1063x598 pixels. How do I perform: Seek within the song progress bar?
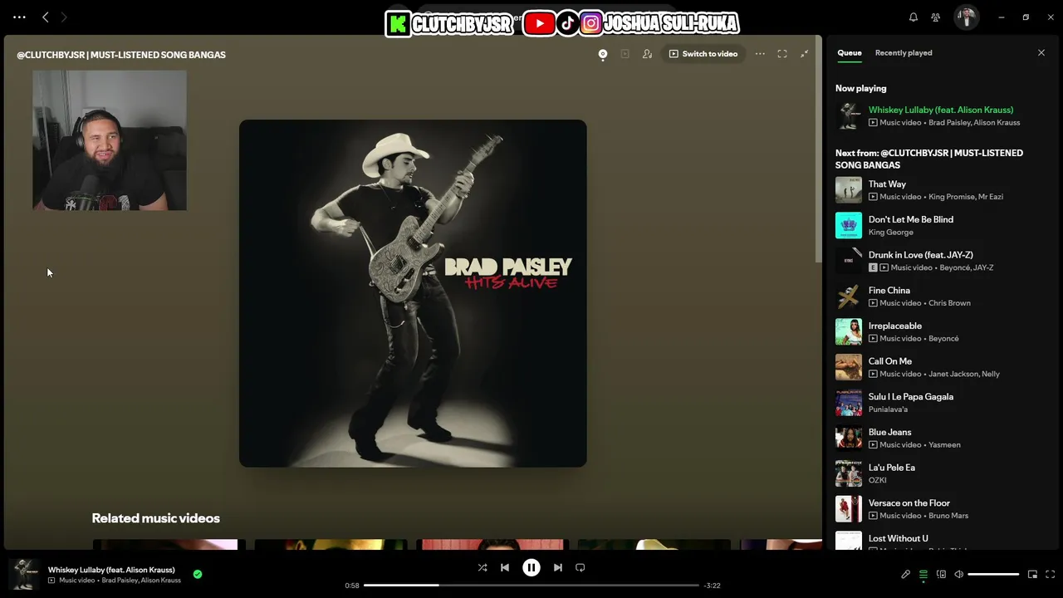click(531, 586)
